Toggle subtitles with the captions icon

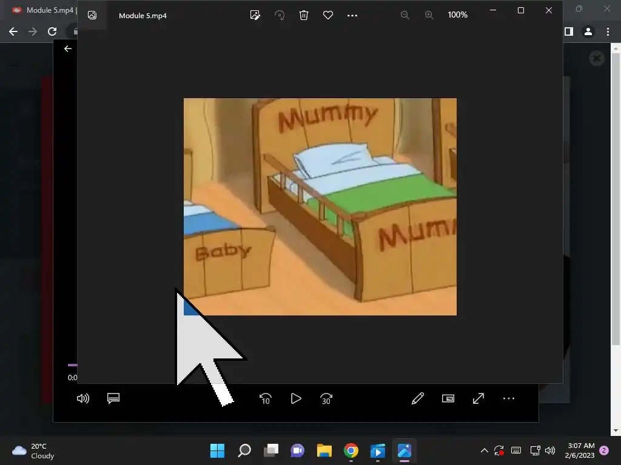click(x=113, y=398)
